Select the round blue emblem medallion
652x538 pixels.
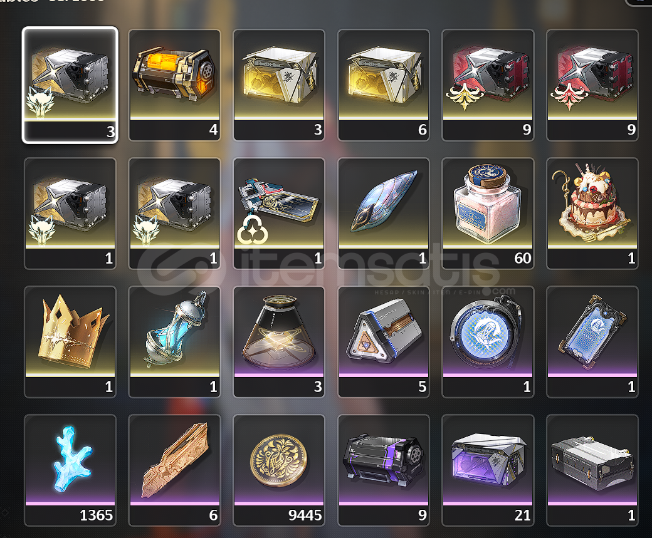click(488, 342)
